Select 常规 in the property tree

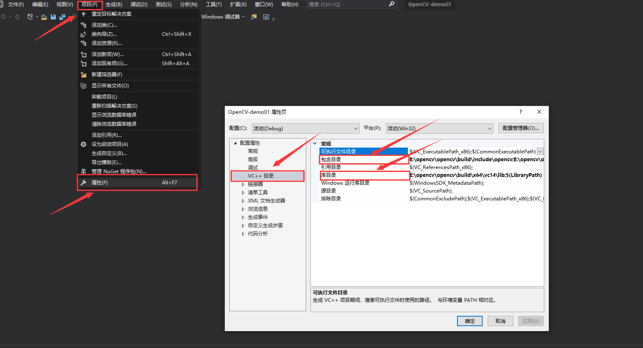253,151
